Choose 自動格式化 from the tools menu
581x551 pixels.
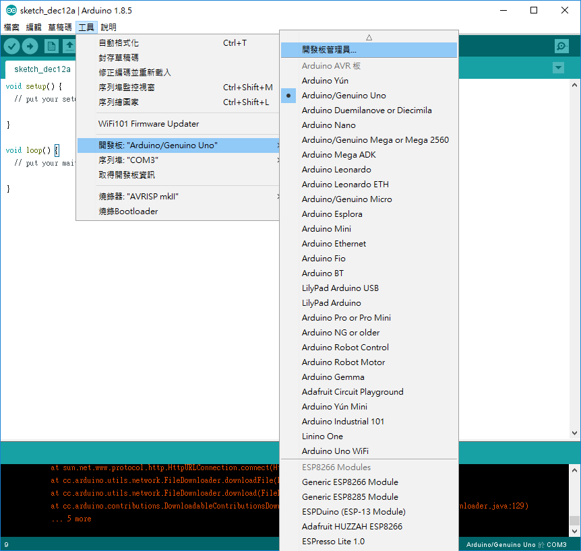pyautogui.click(x=179, y=43)
